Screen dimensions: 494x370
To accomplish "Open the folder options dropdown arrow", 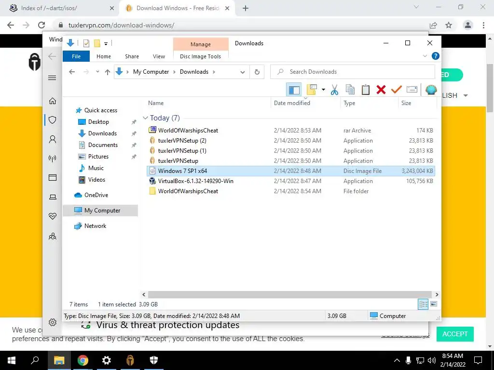I will tap(323, 90).
